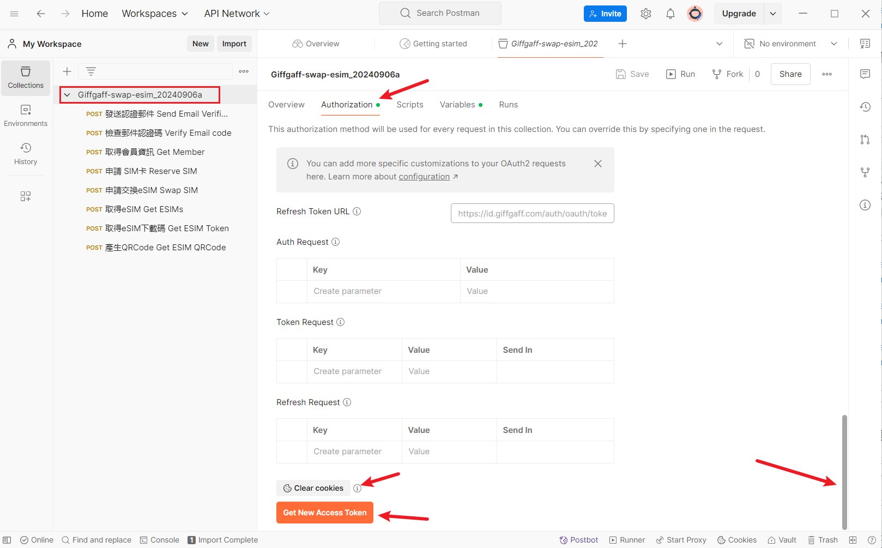Screen dimensions: 882x548
Task: Open the comments icon in right sidebar
Action: click(865, 74)
